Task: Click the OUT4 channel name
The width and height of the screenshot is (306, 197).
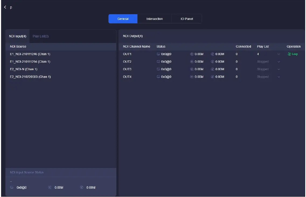Action: coord(127,77)
